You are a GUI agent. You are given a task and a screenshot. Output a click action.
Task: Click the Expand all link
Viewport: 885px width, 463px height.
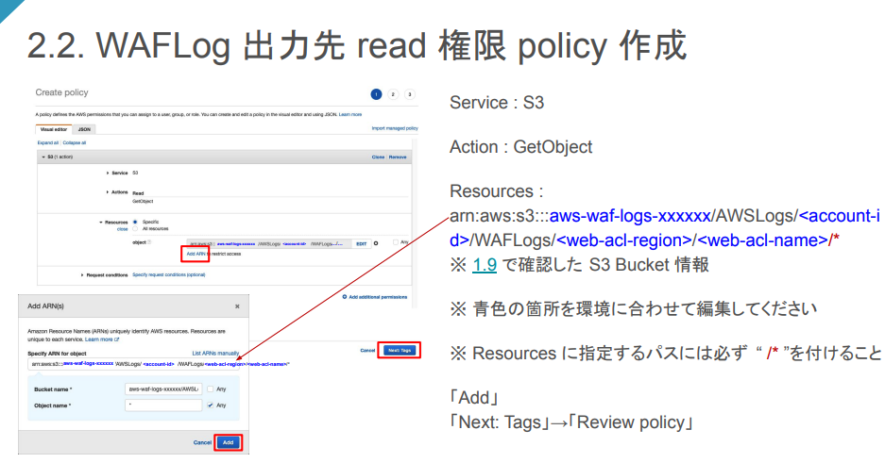pos(48,142)
